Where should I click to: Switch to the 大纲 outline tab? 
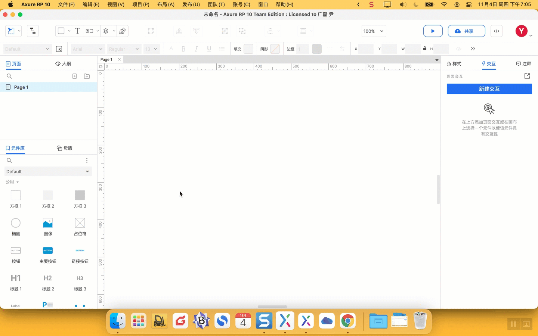tap(63, 64)
